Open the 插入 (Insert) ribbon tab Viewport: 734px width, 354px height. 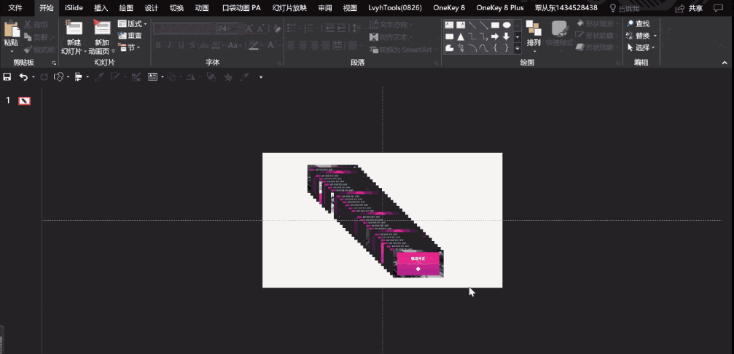click(x=101, y=8)
